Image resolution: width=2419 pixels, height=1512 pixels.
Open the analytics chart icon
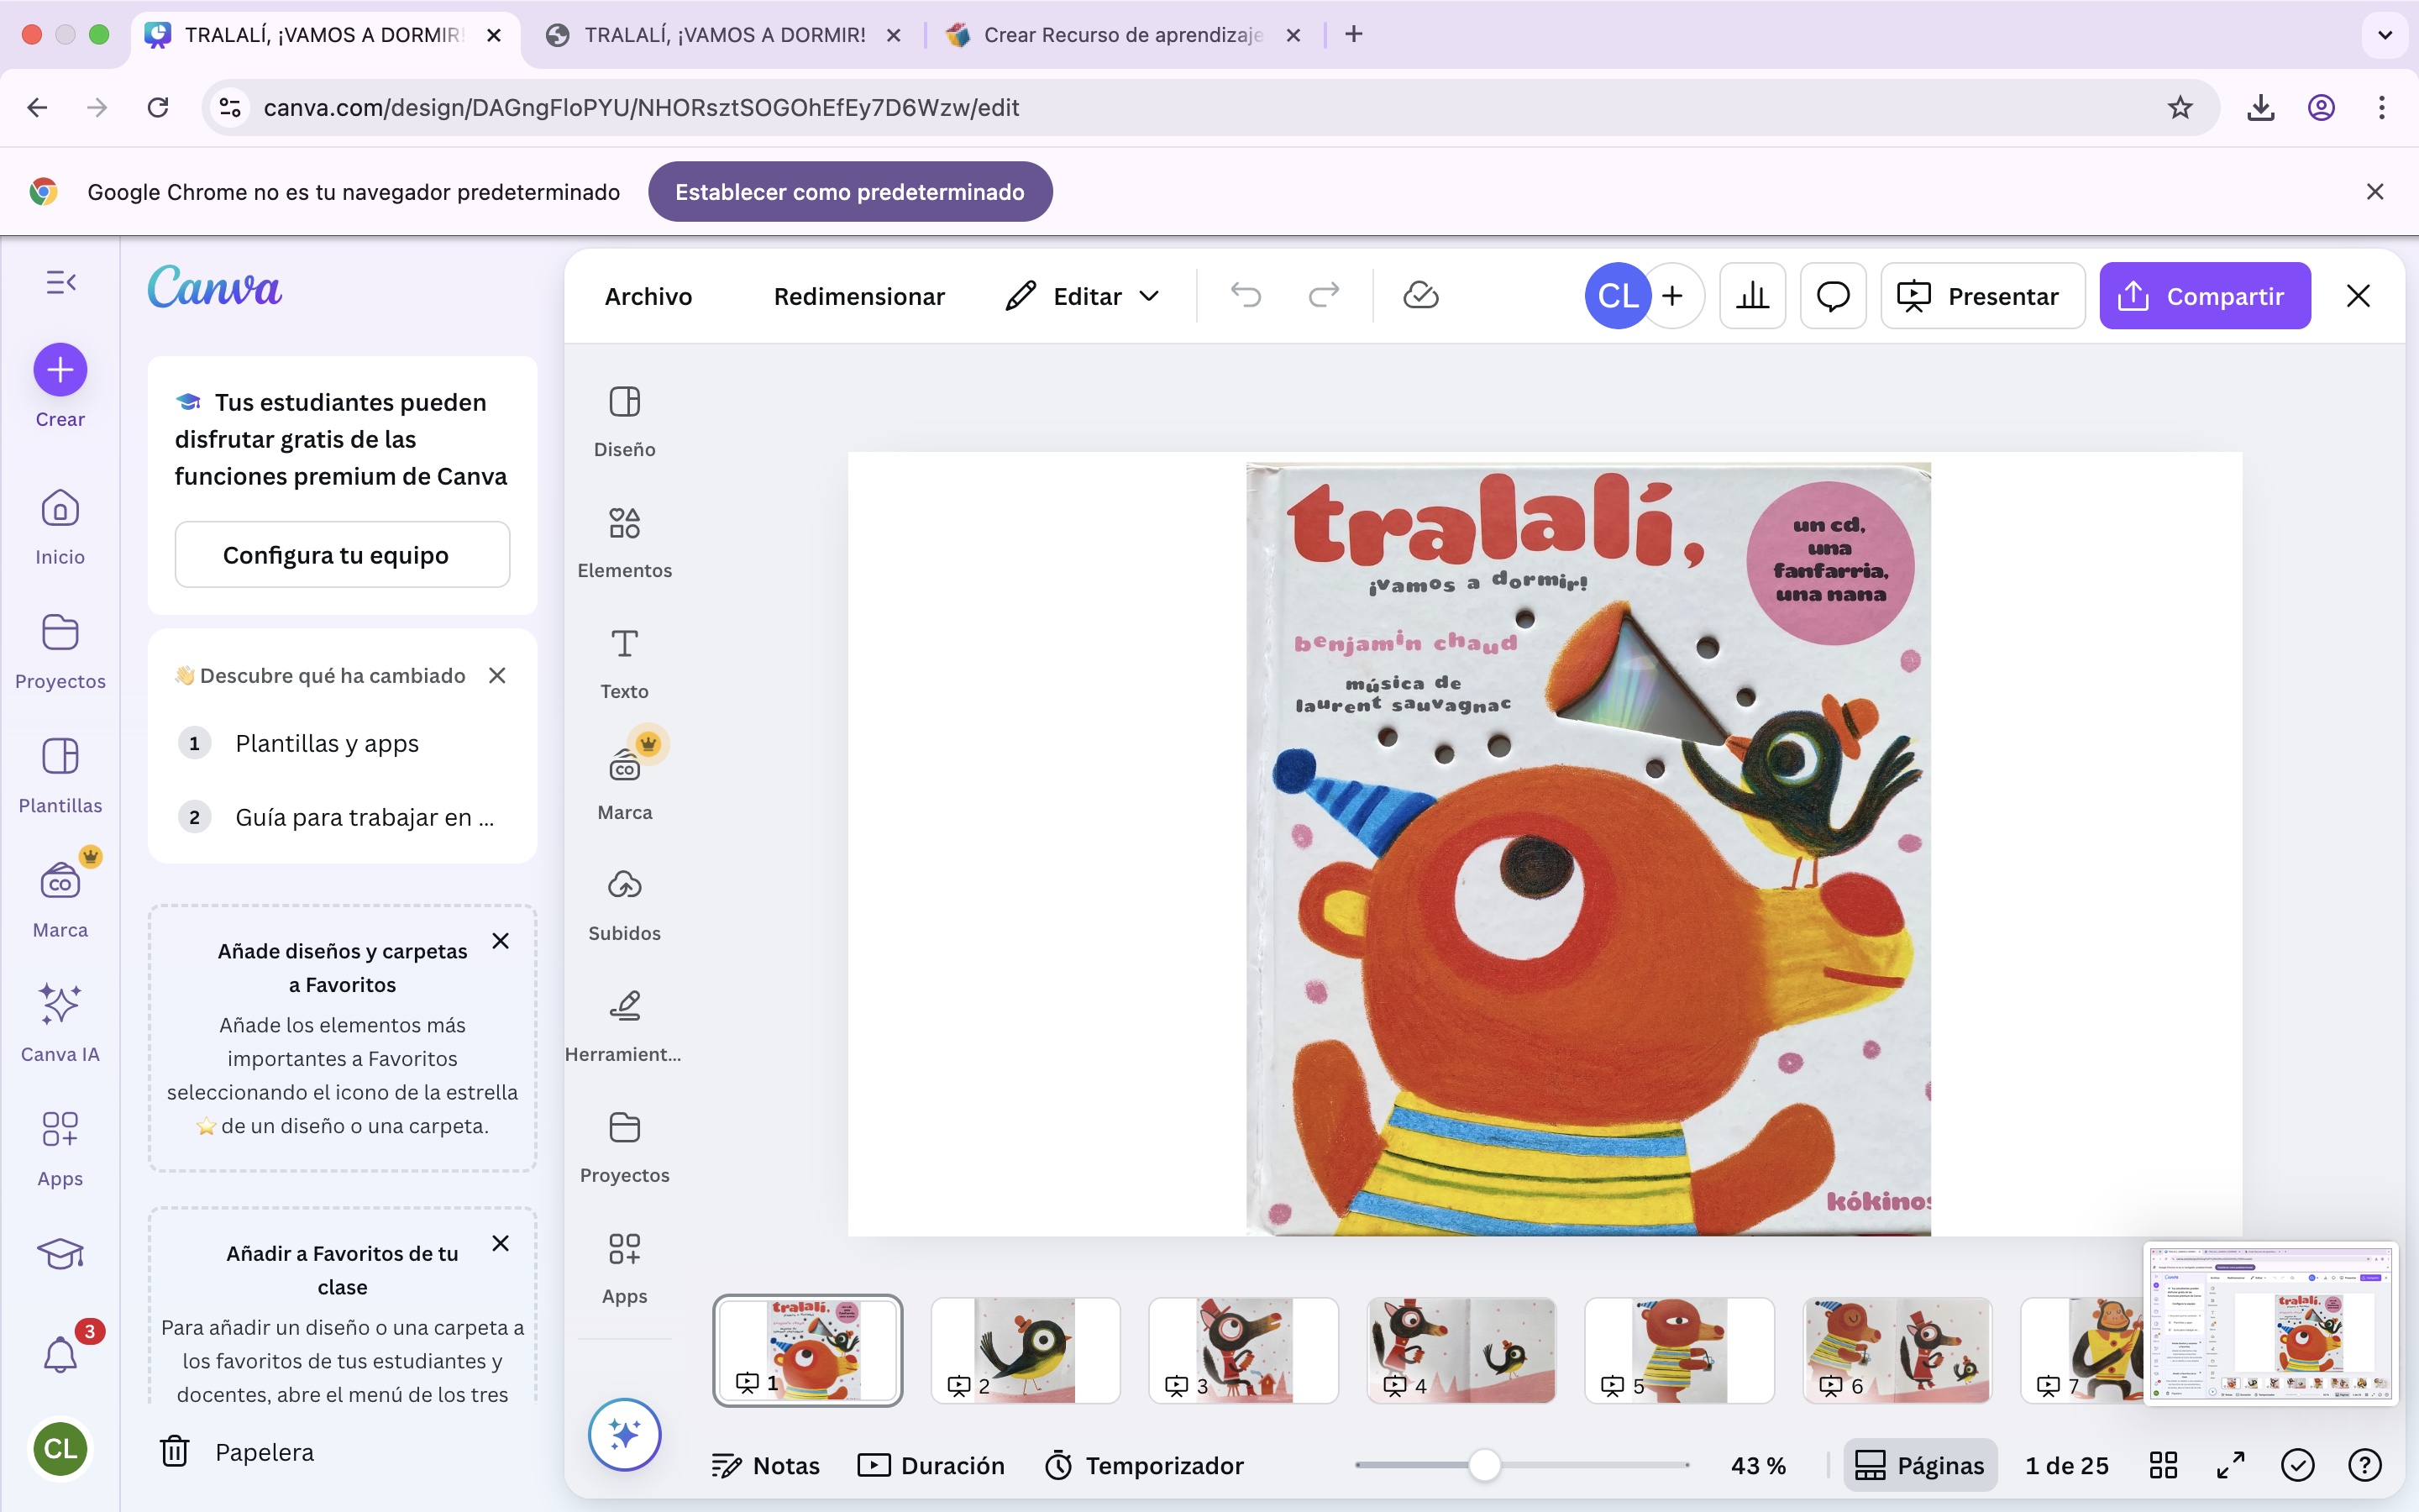click(x=1752, y=296)
